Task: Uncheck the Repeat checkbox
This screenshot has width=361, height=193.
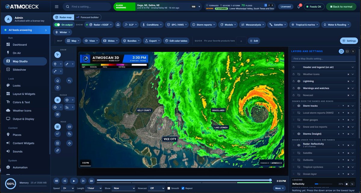Action: [x=183, y=188]
